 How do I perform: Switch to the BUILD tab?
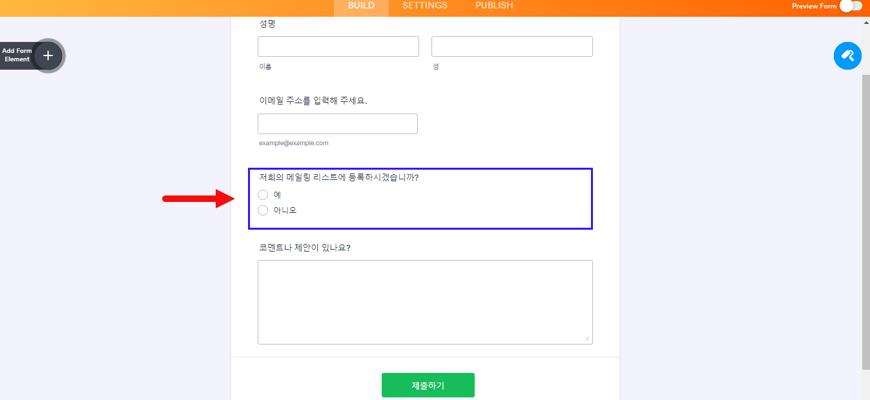click(x=361, y=6)
